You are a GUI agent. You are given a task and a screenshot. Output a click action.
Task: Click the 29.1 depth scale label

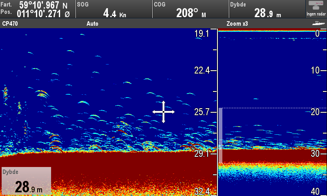[202, 154]
